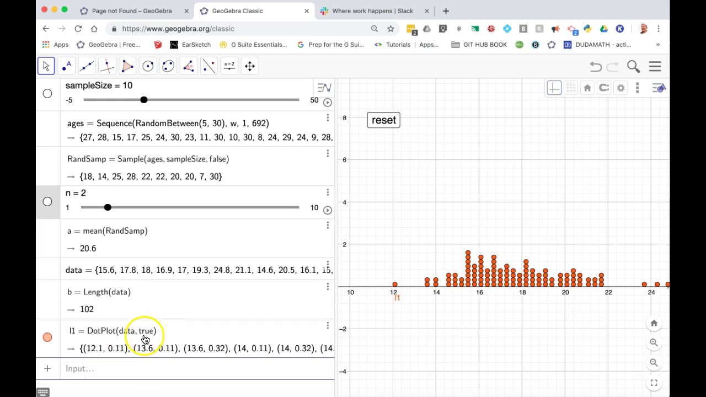Open the Graphics settings gear
This screenshot has height=397, width=706.
(x=621, y=88)
